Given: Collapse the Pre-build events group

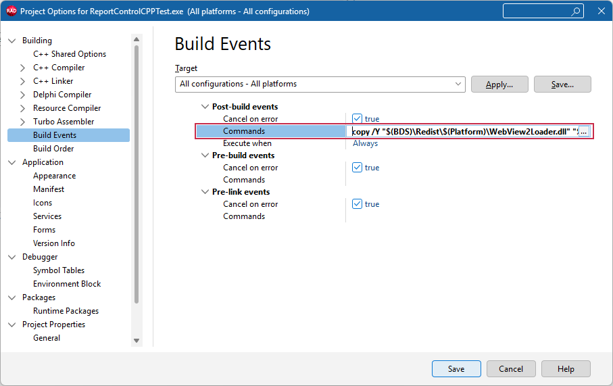Looking at the screenshot, I should [205, 155].
